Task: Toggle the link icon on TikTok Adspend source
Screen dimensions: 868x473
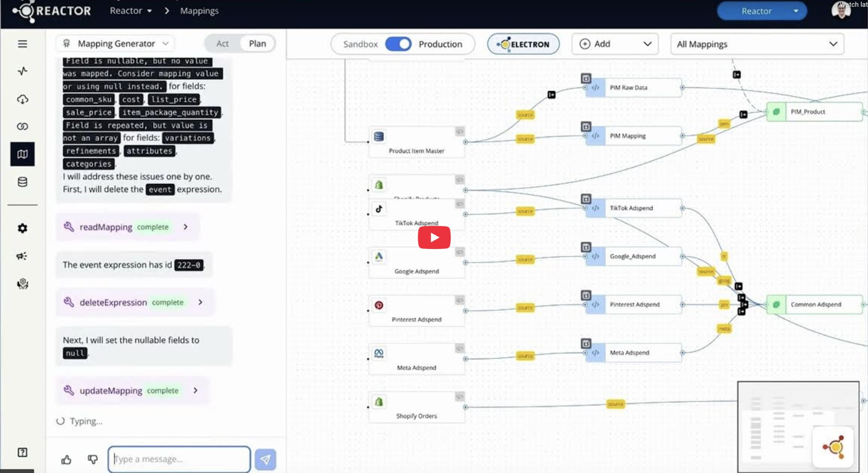Action: pyautogui.click(x=459, y=204)
